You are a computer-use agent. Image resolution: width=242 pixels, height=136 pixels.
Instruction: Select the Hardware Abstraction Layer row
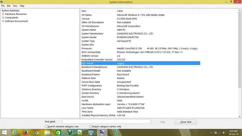(141, 104)
